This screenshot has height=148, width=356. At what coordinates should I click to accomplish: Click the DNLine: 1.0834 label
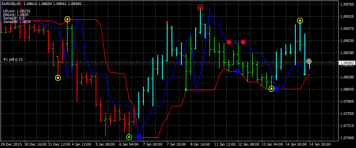coord(16,15)
